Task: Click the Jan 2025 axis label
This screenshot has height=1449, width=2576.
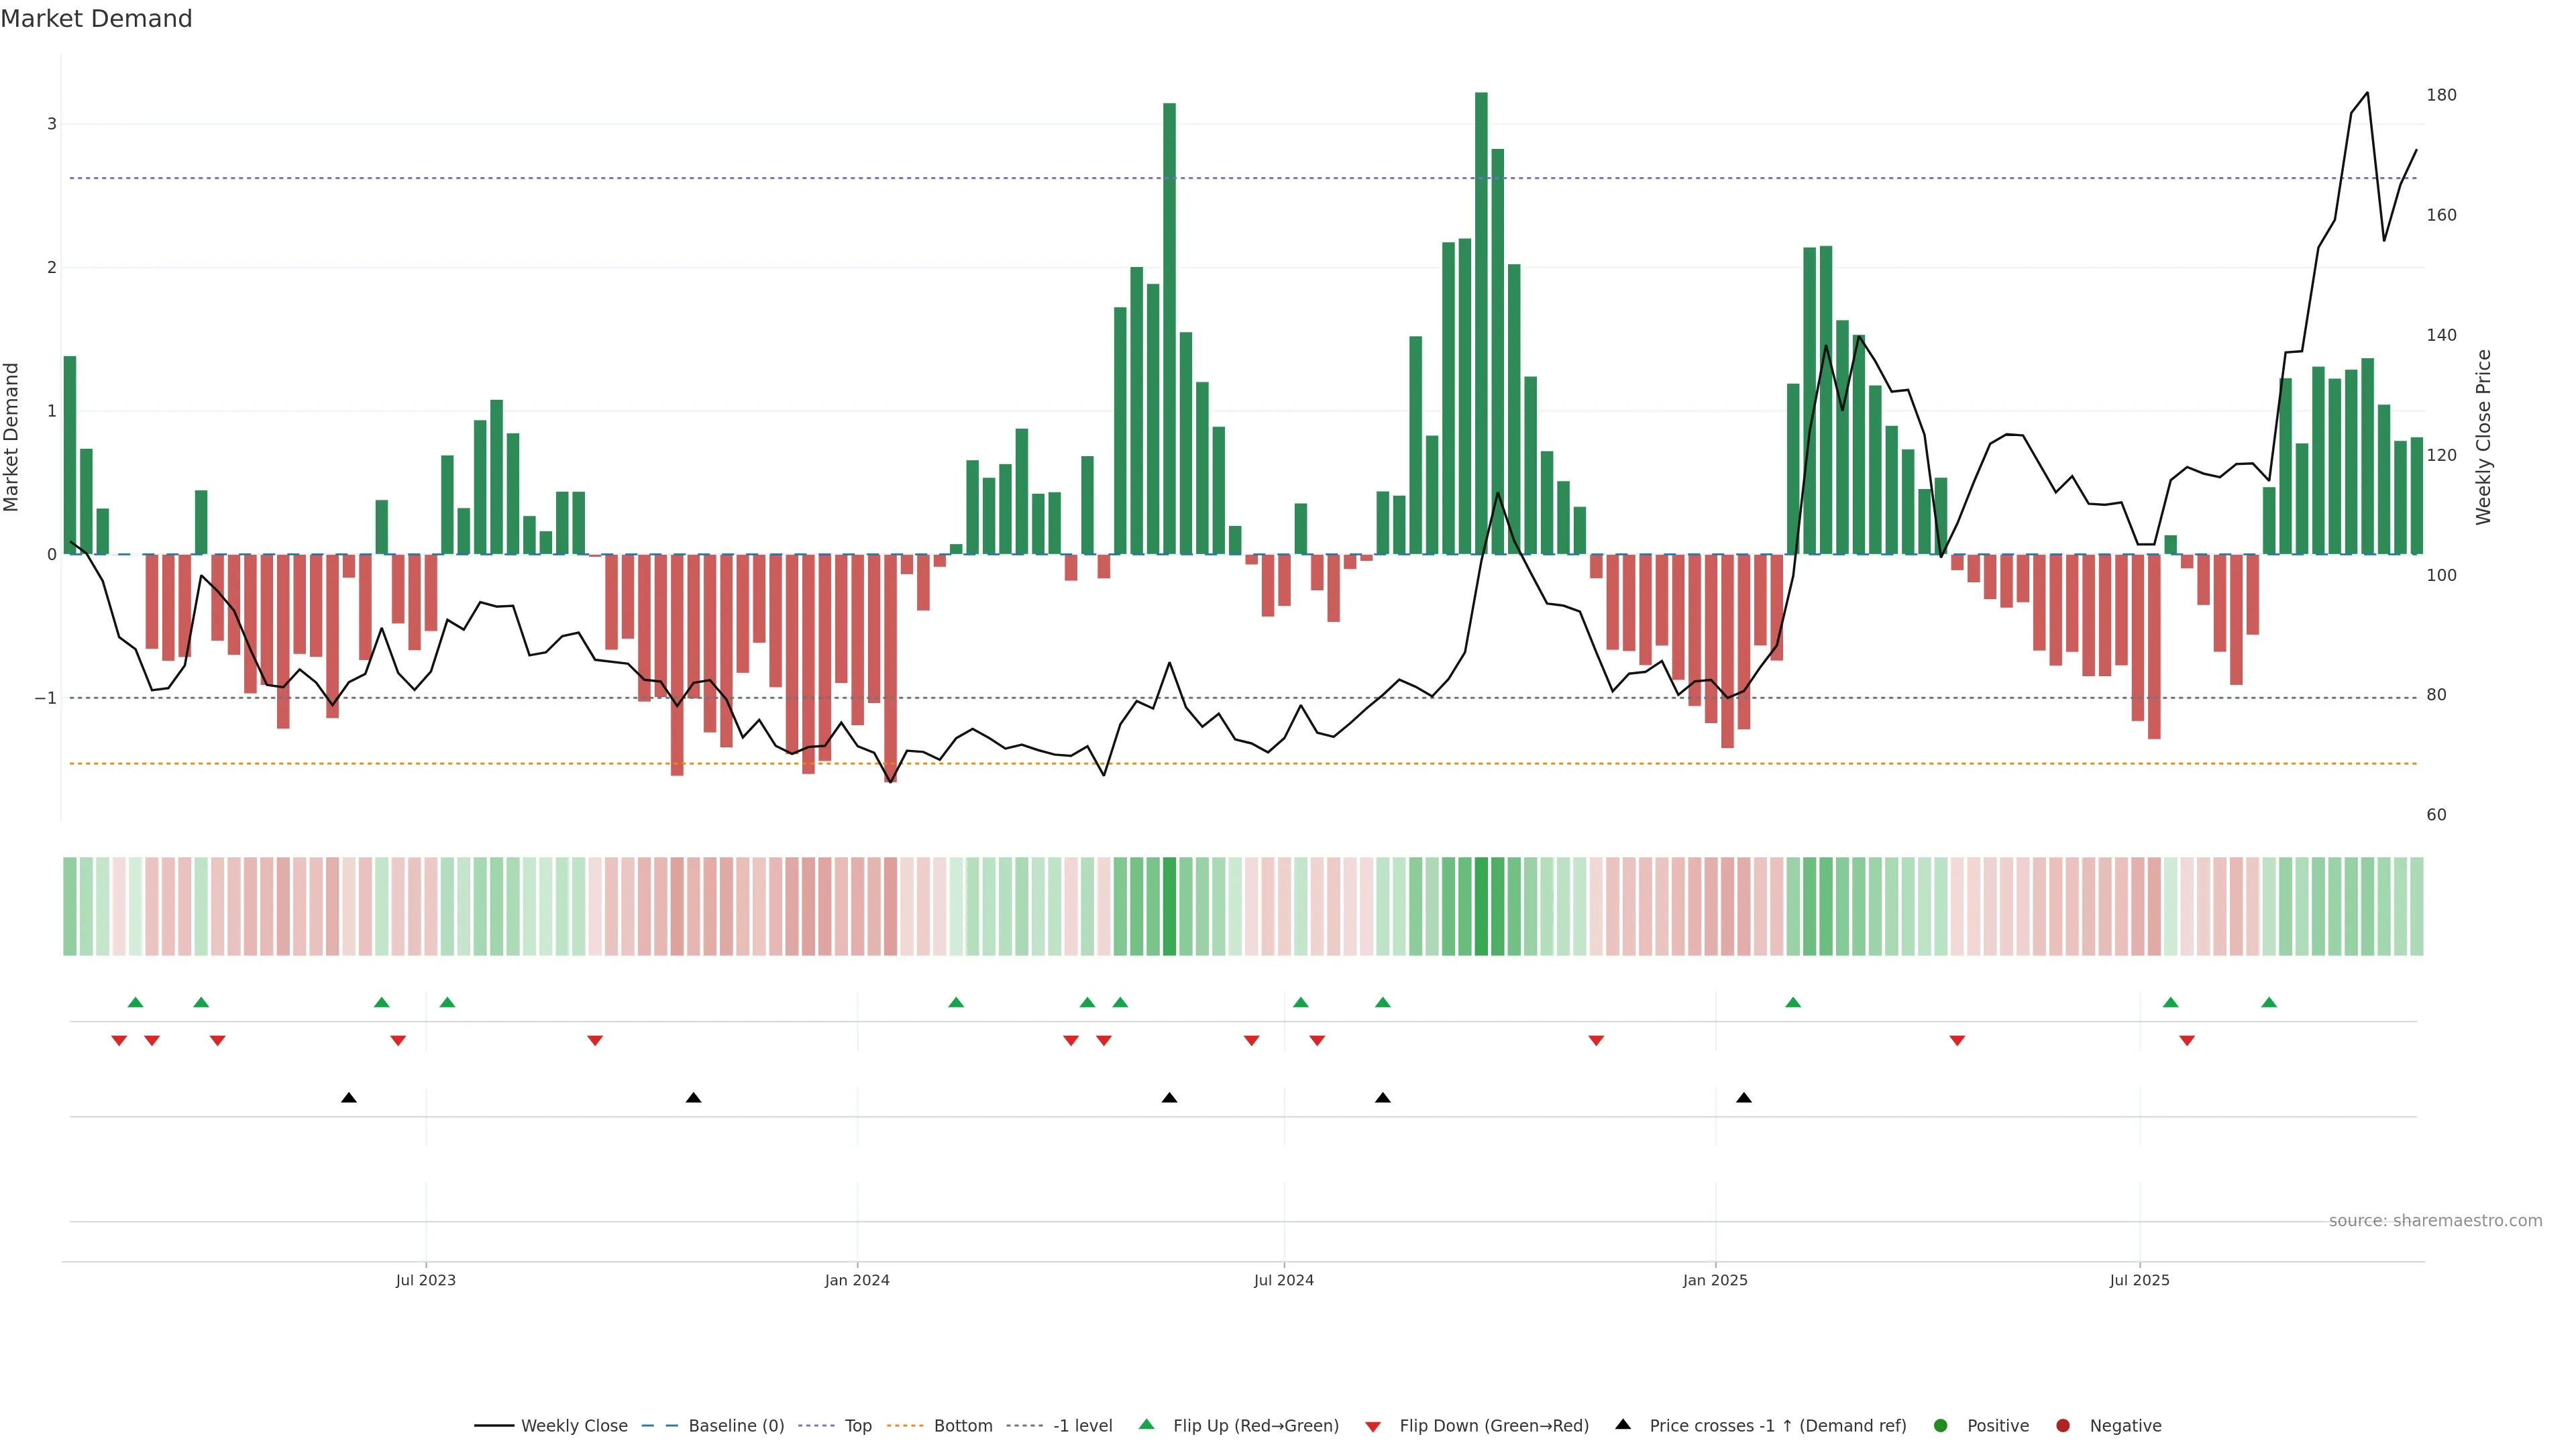Action: [x=1715, y=1280]
